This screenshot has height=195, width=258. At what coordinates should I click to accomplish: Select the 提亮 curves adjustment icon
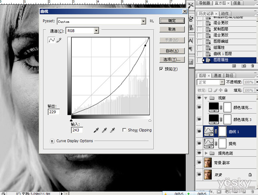click(209, 143)
